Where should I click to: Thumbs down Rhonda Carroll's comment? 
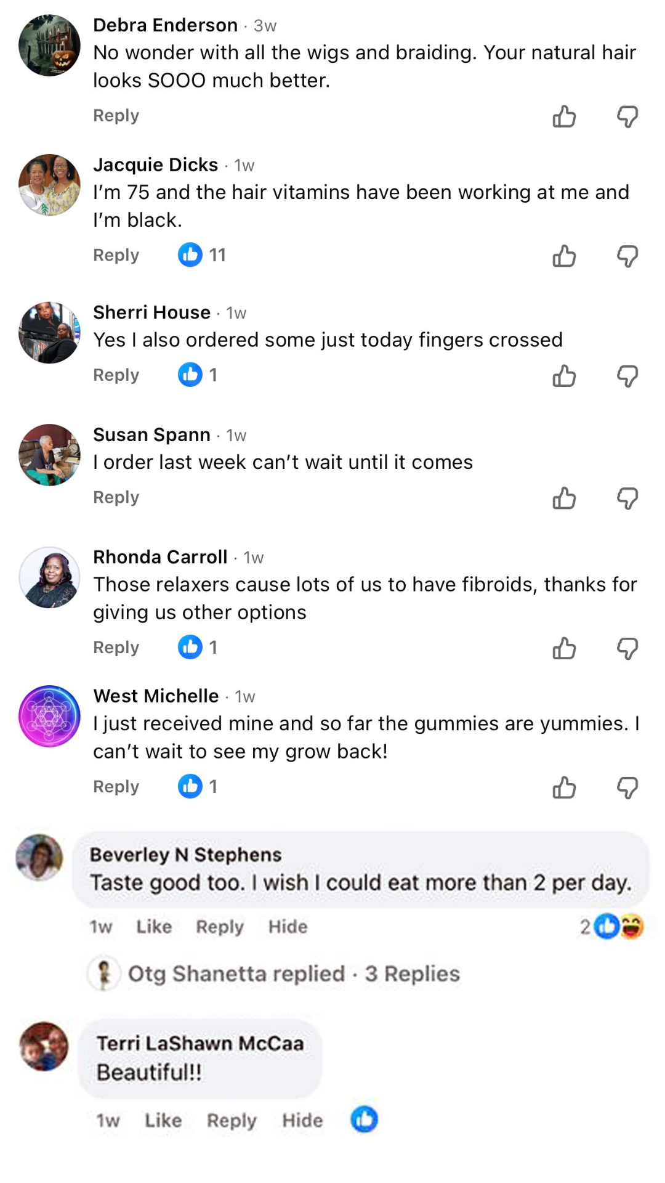point(627,648)
